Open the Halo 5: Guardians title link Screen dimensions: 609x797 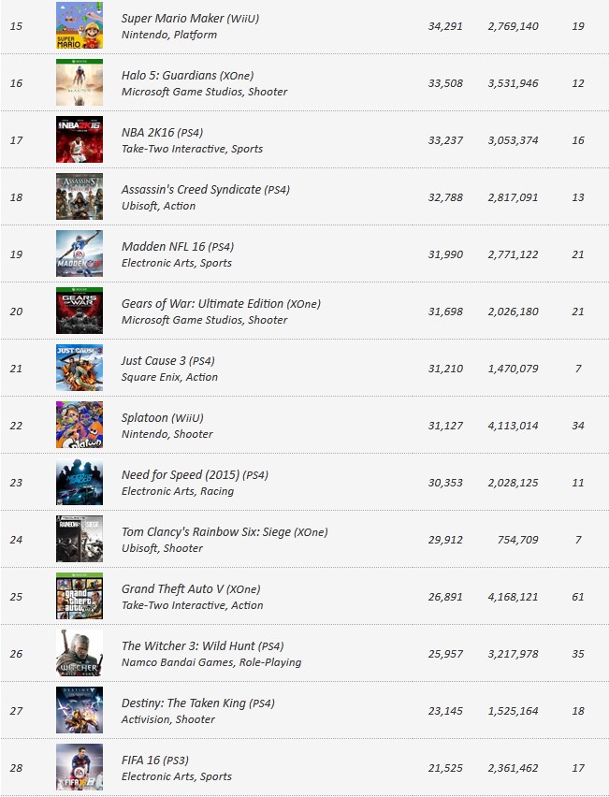187,76
